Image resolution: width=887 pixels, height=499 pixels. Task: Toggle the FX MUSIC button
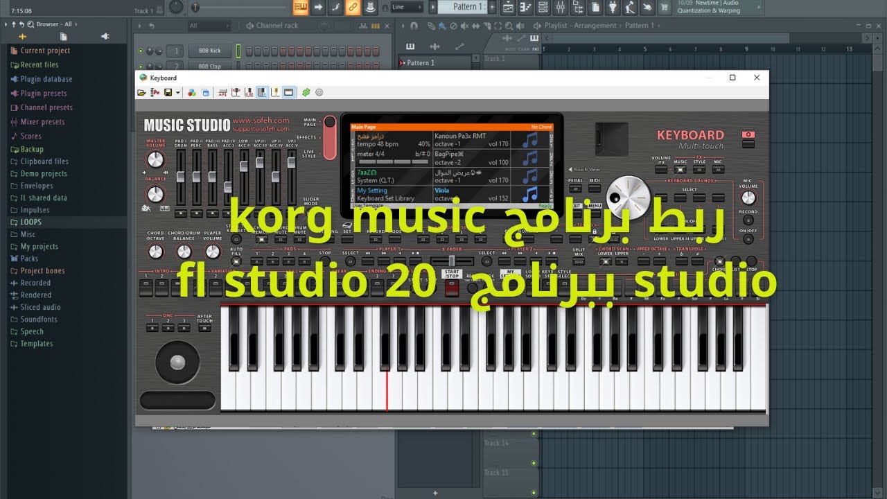pyautogui.click(x=680, y=169)
